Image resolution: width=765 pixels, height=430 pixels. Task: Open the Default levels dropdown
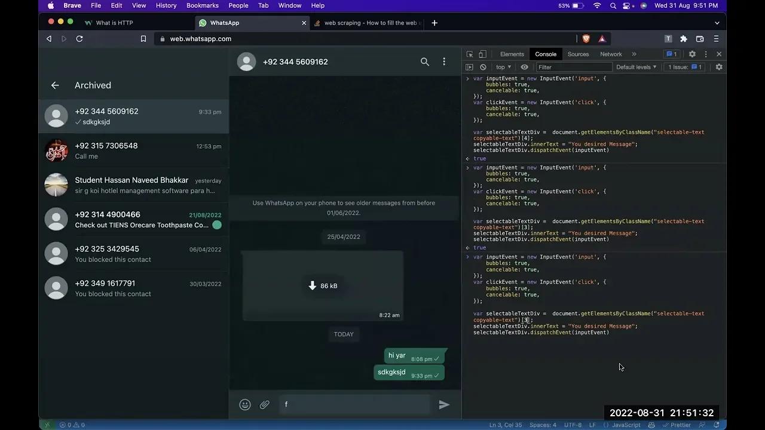tap(636, 67)
